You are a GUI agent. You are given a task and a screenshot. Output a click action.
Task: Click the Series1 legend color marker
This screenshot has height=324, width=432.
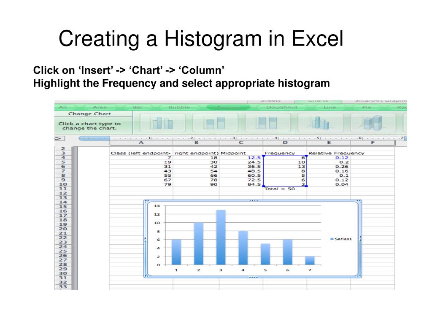(x=332, y=239)
